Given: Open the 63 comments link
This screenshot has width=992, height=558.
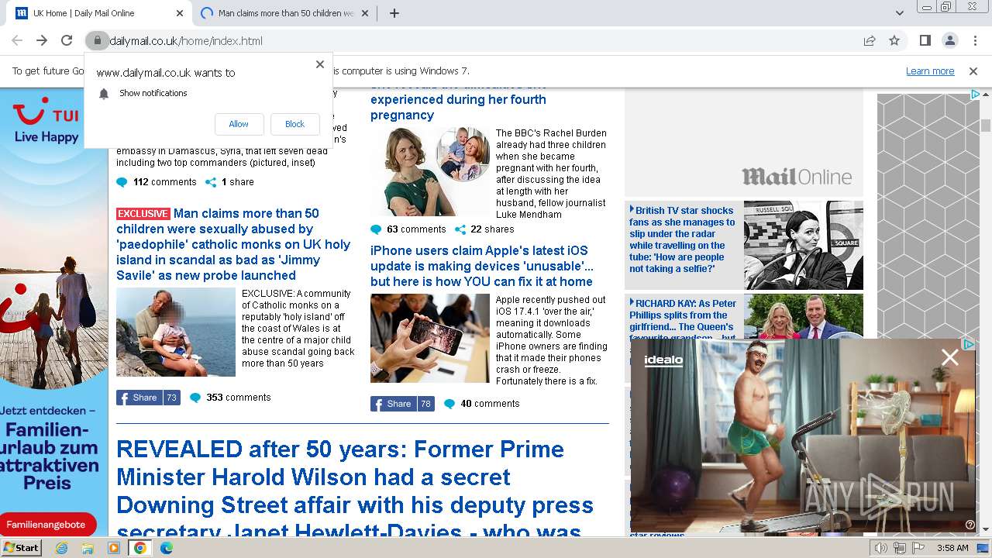Looking at the screenshot, I should pyautogui.click(x=408, y=229).
